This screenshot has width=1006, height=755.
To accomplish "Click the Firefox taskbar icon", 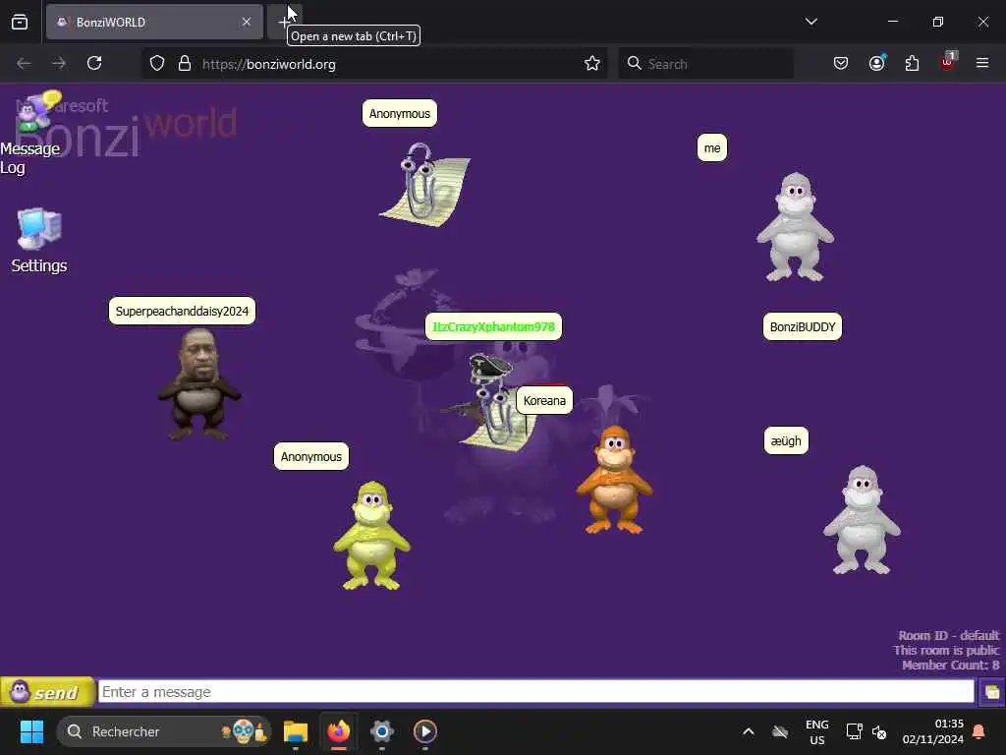I will [x=339, y=731].
